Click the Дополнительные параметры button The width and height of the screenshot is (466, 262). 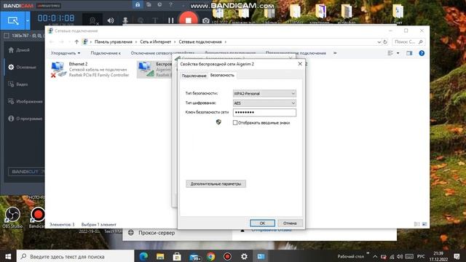tap(216, 184)
